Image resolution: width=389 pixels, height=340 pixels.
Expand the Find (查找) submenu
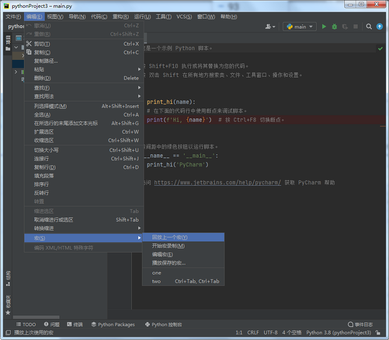pos(84,88)
